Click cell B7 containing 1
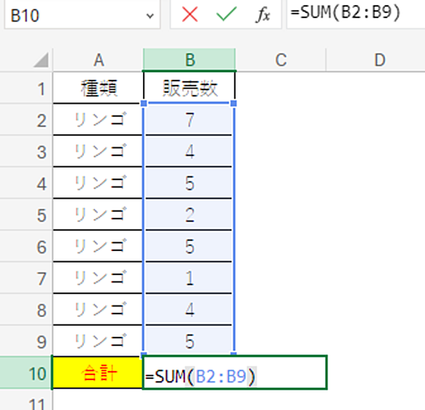The height and width of the screenshot is (410, 425). [189, 278]
